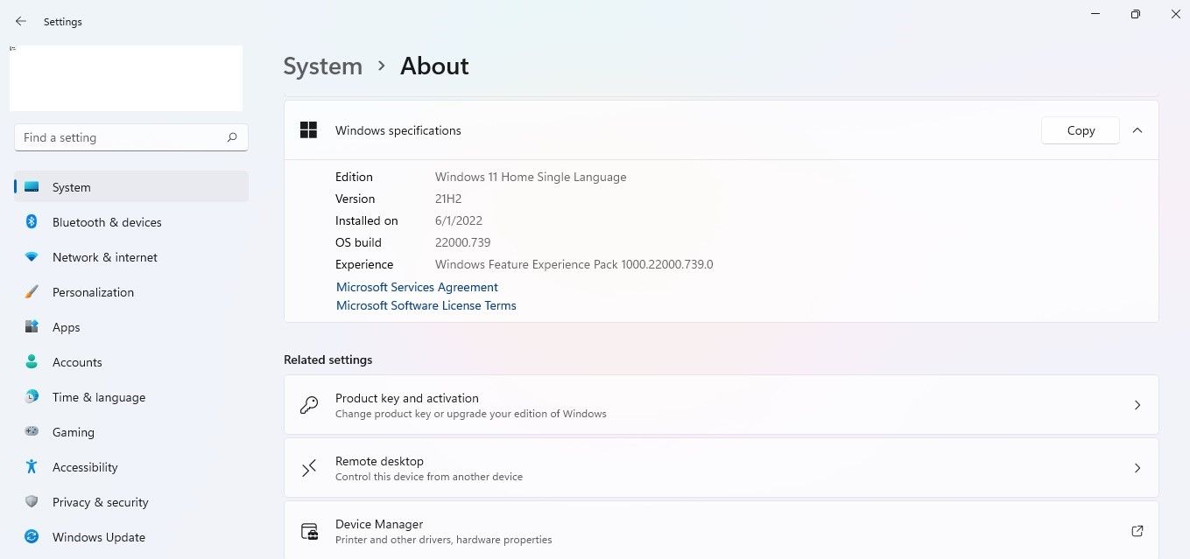Image resolution: width=1190 pixels, height=559 pixels.
Task: Expand Product key and activation
Action: pyautogui.click(x=1137, y=405)
